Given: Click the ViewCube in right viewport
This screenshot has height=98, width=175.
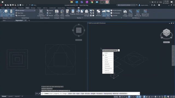Looking at the screenshot, I should (167, 33).
